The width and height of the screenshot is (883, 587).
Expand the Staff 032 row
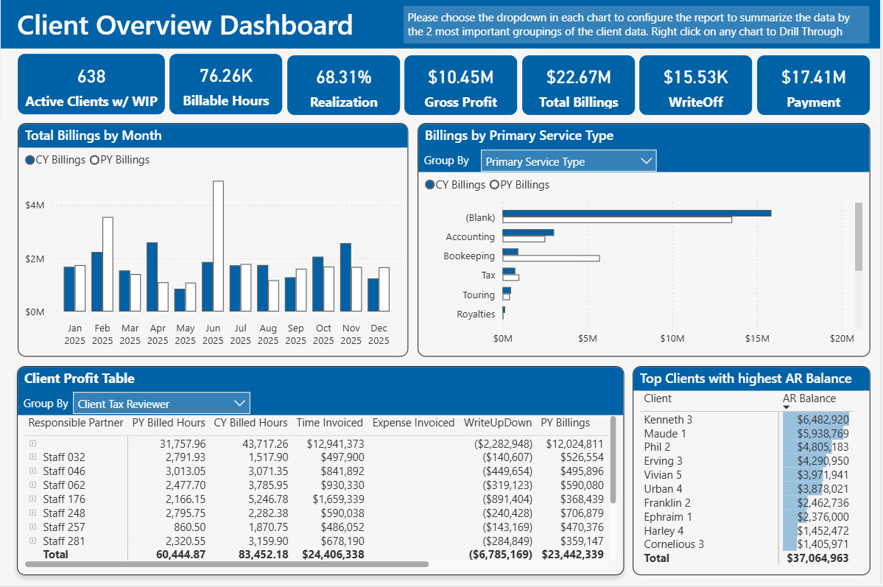coord(32,457)
